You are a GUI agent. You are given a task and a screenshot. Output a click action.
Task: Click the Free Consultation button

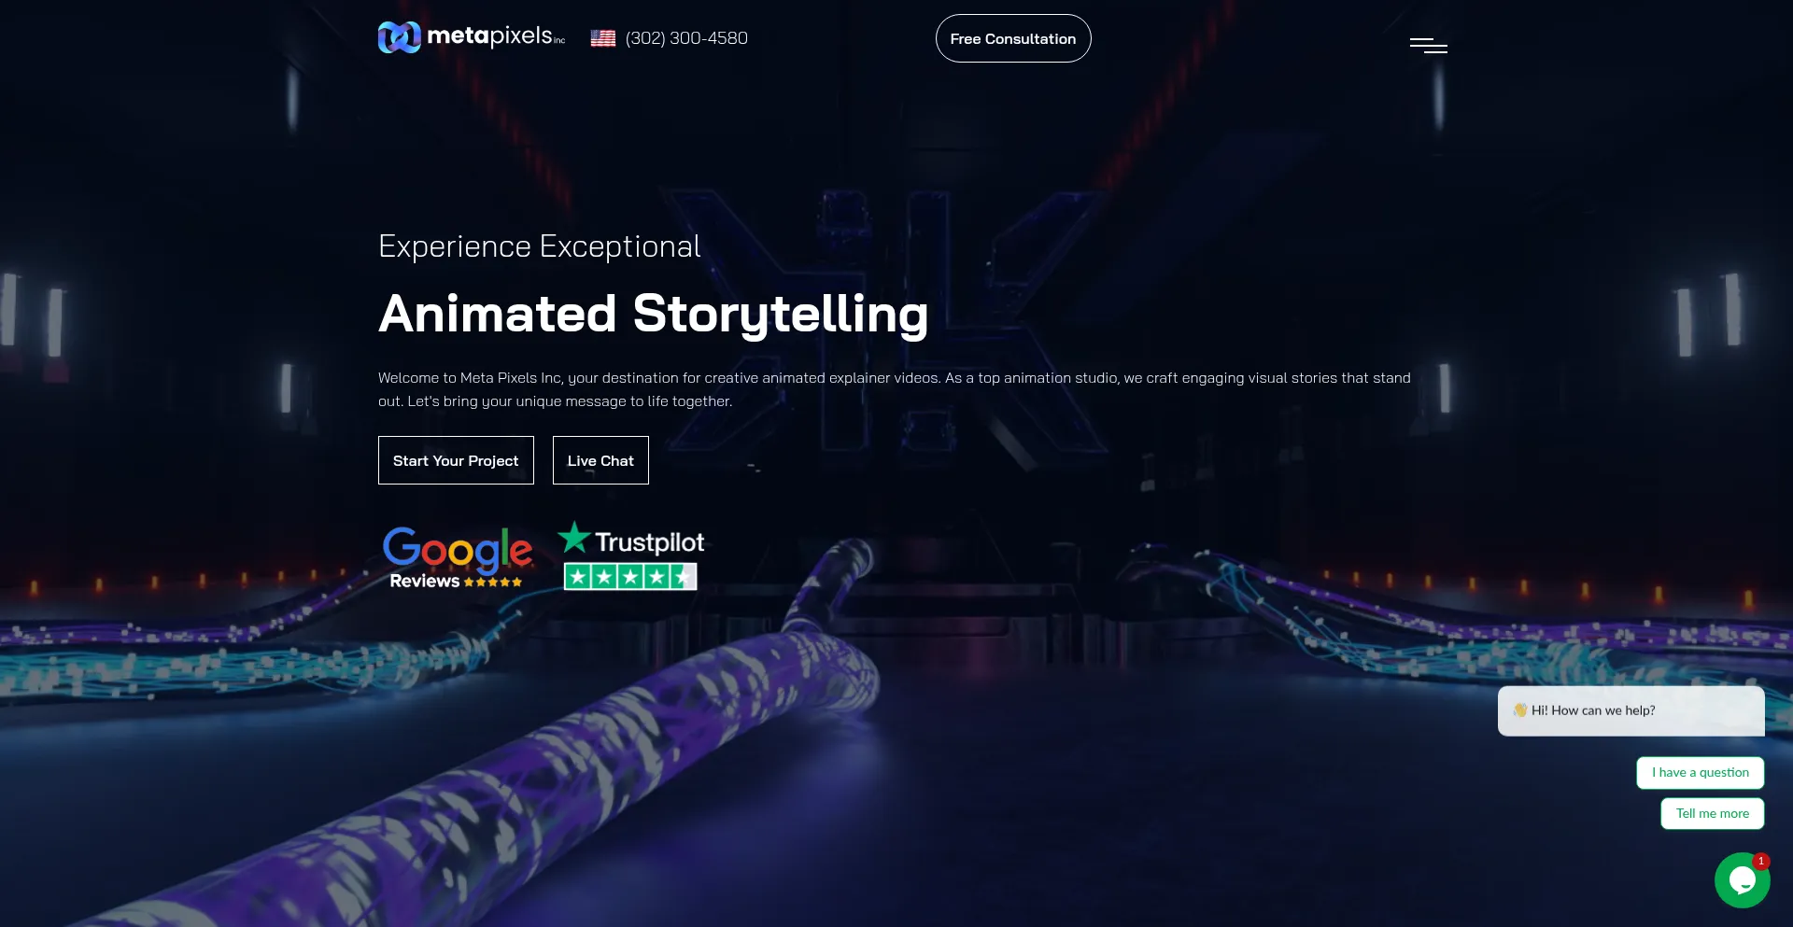(1013, 38)
